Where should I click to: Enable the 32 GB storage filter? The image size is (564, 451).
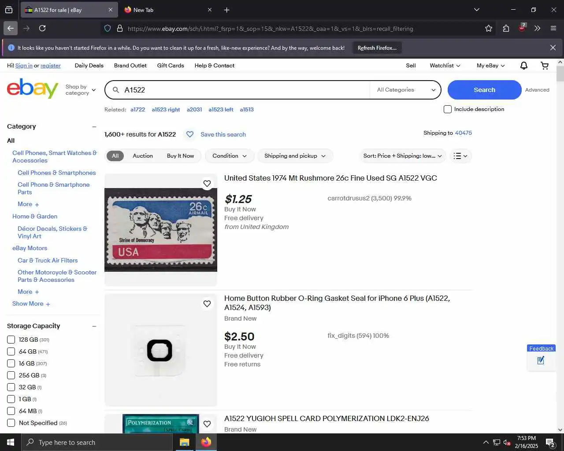pyautogui.click(x=11, y=387)
